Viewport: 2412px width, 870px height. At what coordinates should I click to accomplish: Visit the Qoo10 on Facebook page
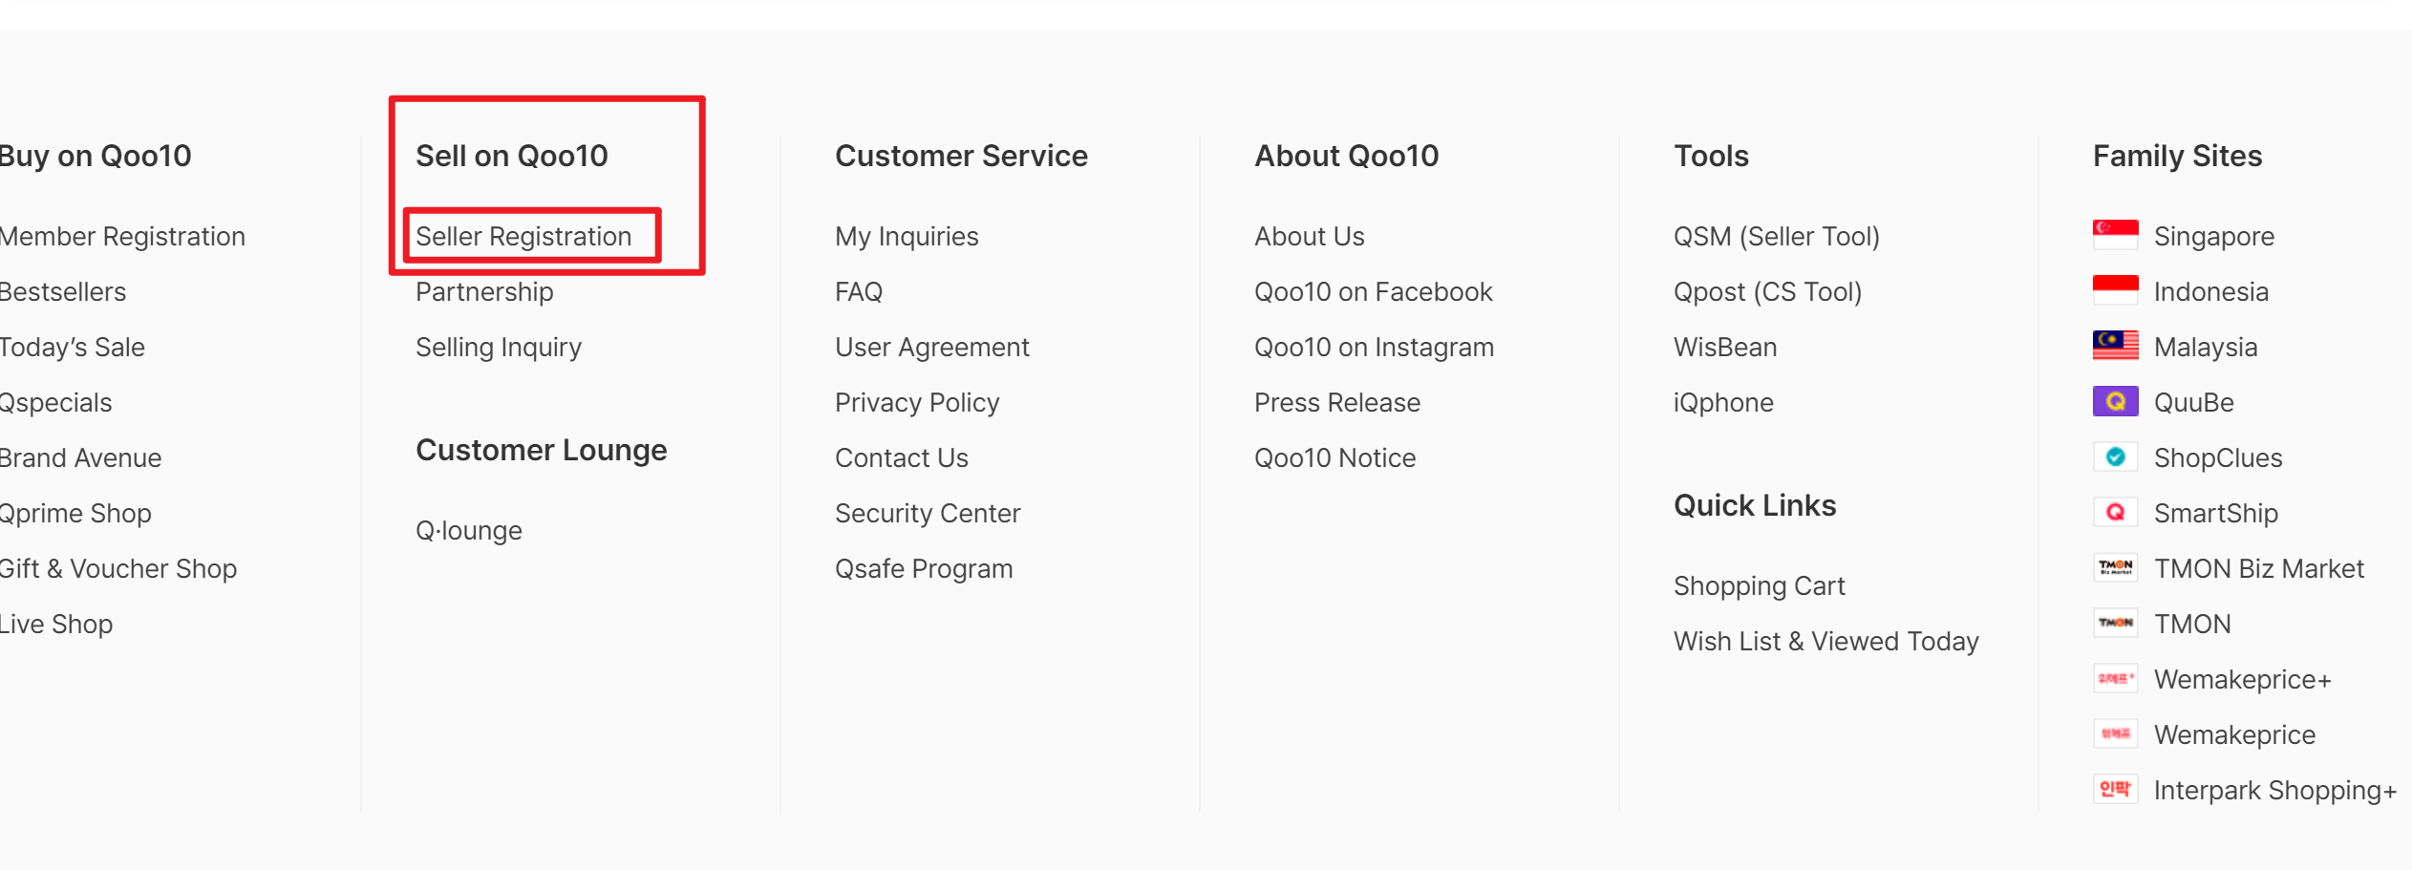point(1373,291)
